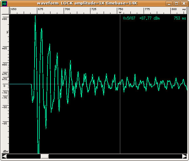Click the right scroll arrow on horizontal scrollbar
The image size is (189, 161).
(185, 156)
